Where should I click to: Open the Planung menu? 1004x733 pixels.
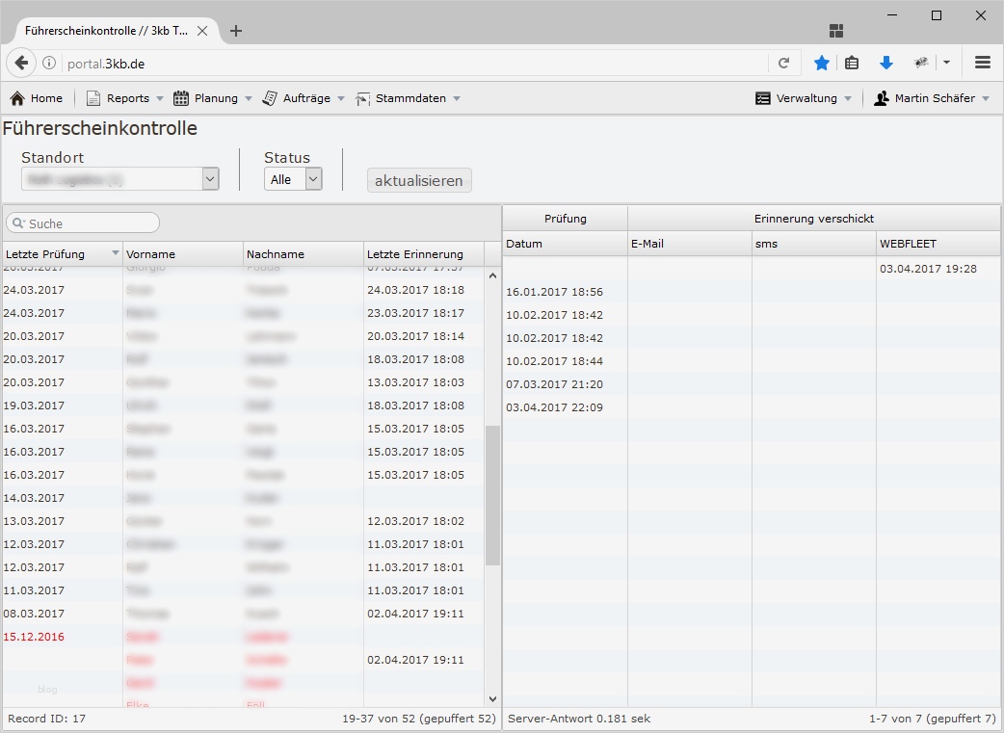click(213, 98)
